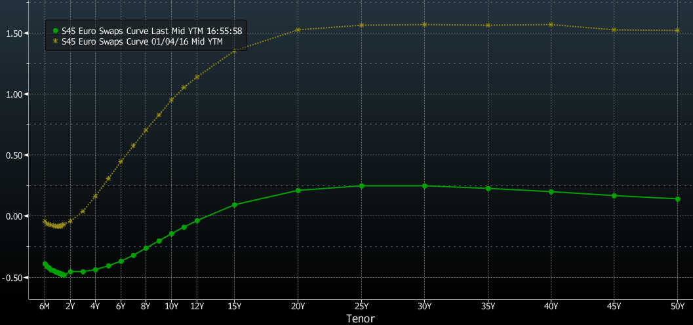693x325 pixels.
Task: Click the green curve data point at 45Y
Action: (x=614, y=196)
